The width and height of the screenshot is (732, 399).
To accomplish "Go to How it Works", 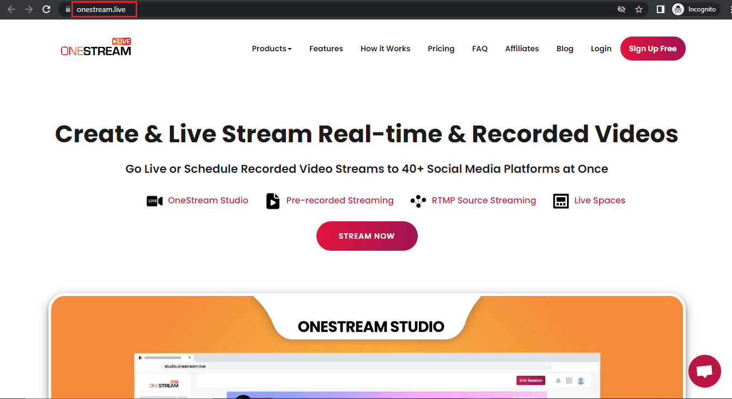I will (x=385, y=49).
